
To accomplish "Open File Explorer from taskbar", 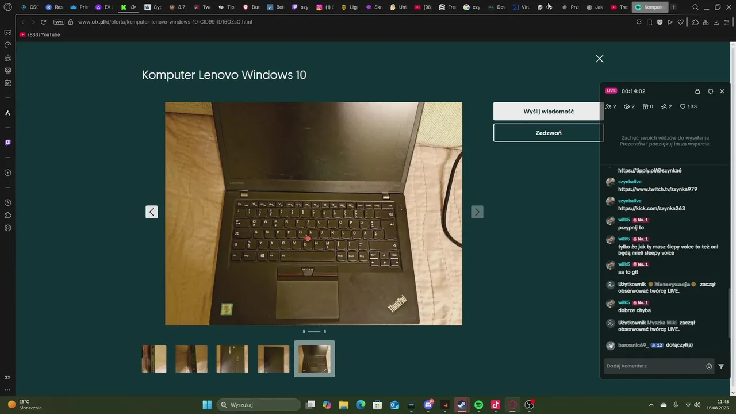I will click(343, 405).
